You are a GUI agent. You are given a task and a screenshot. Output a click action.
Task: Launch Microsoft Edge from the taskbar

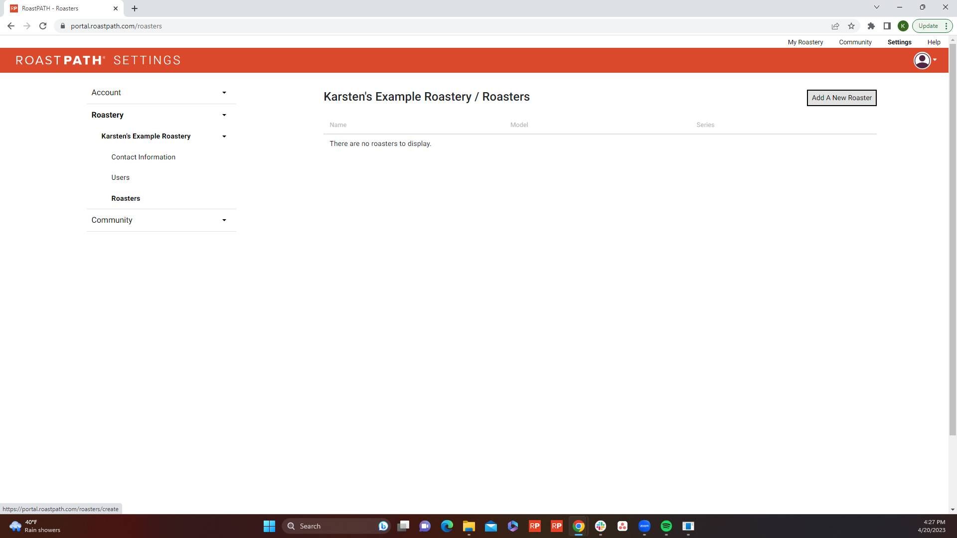coord(447,526)
